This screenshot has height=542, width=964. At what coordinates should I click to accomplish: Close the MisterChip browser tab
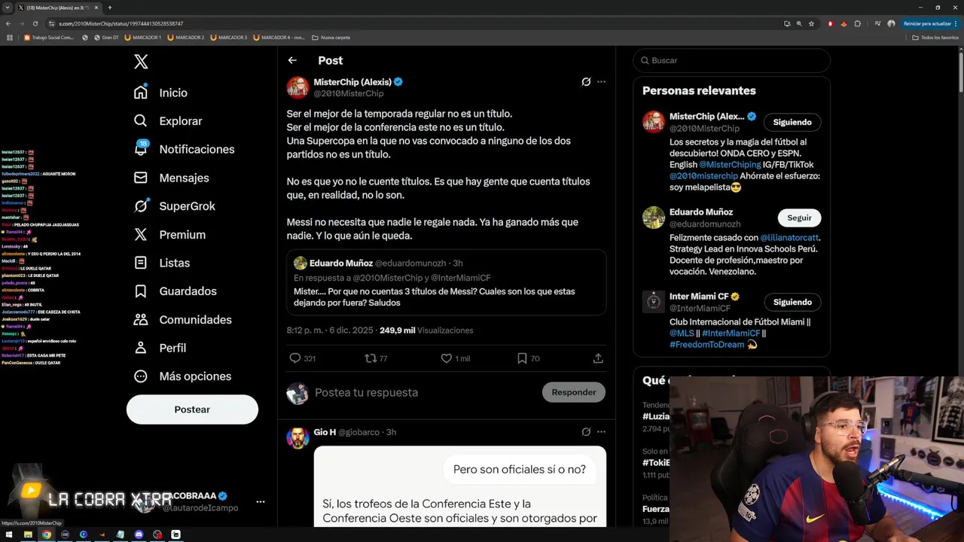click(x=96, y=8)
